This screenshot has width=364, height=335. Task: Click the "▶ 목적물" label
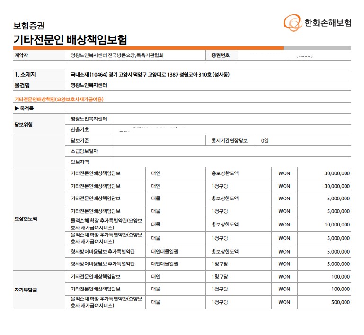[24, 108]
